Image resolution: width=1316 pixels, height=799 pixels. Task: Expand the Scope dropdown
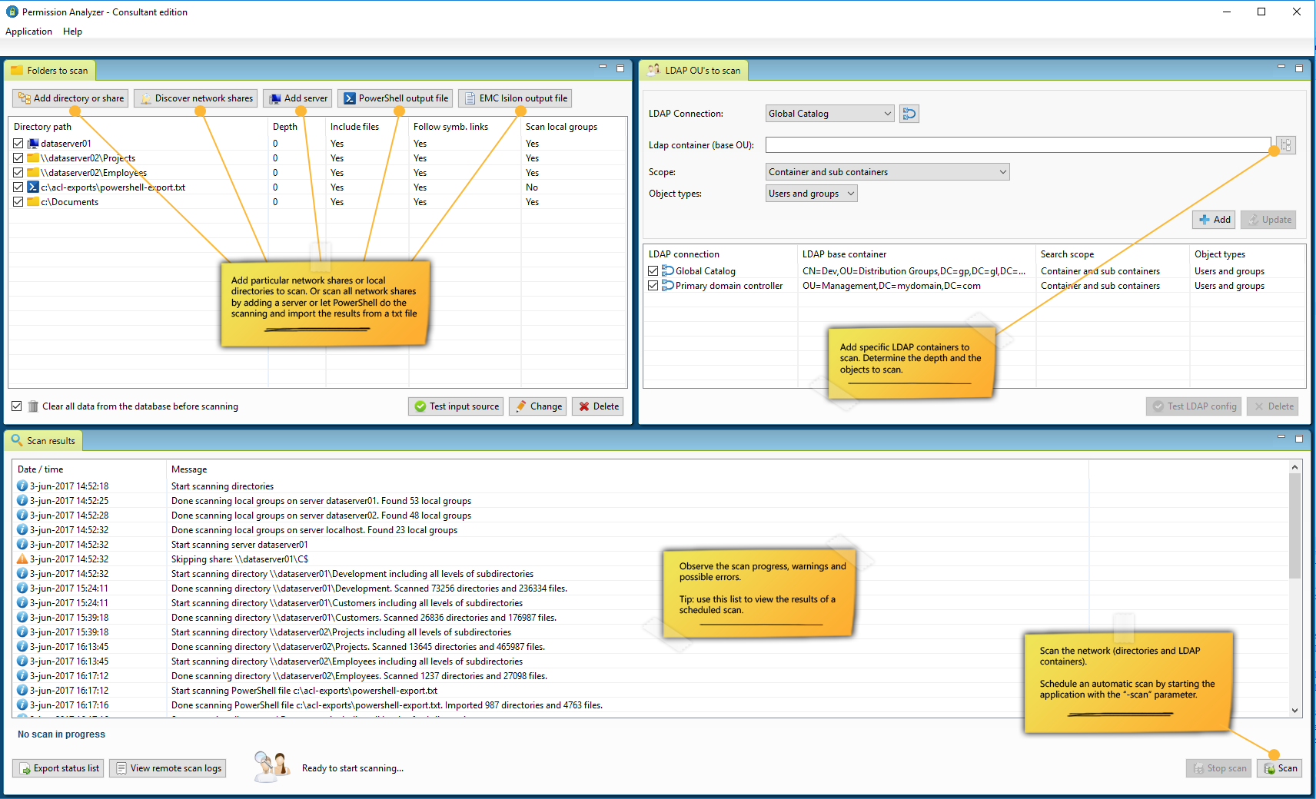pyautogui.click(x=888, y=172)
